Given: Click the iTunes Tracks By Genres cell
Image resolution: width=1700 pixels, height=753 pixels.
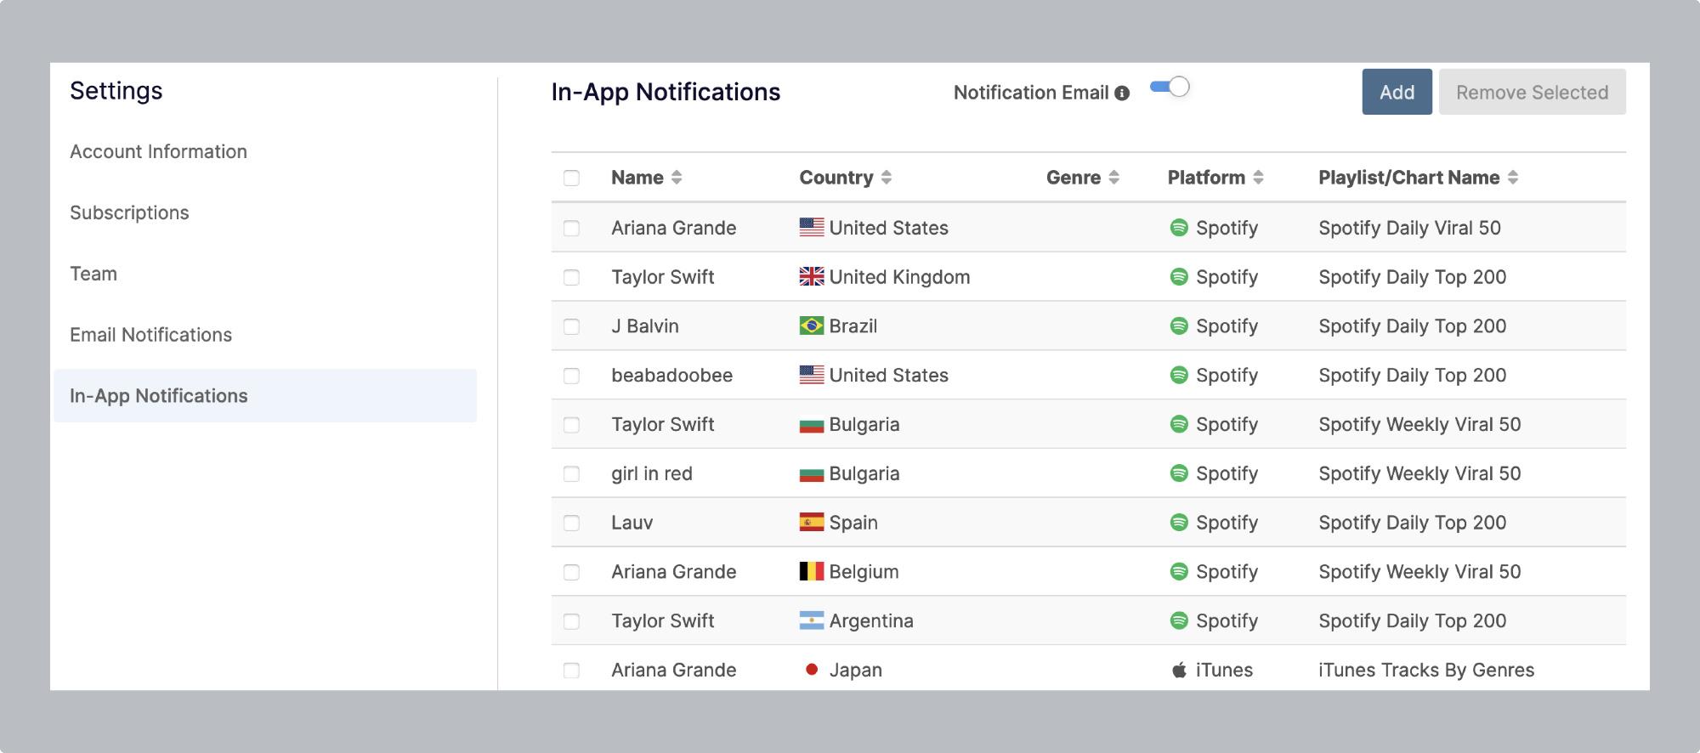Looking at the screenshot, I should click(1426, 670).
